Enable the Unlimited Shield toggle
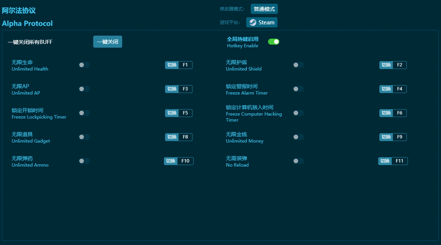 pos(299,65)
